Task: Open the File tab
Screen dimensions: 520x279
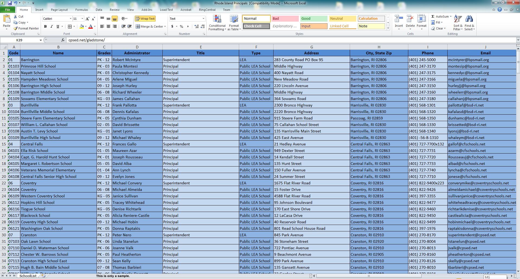Action: (x=8, y=10)
